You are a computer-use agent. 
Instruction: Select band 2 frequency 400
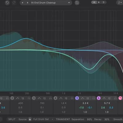pos(21,103)
